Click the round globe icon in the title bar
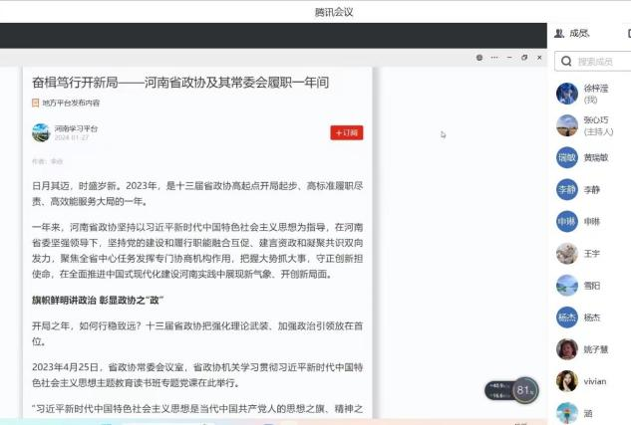 click(479, 58)
